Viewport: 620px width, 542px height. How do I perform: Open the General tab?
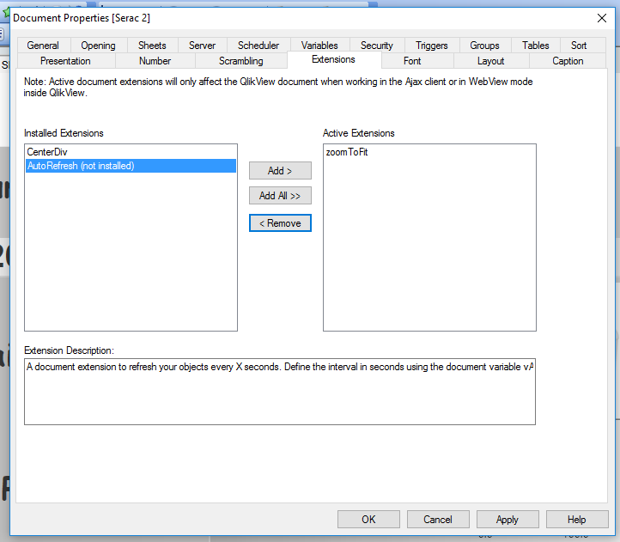pos(43,46)
